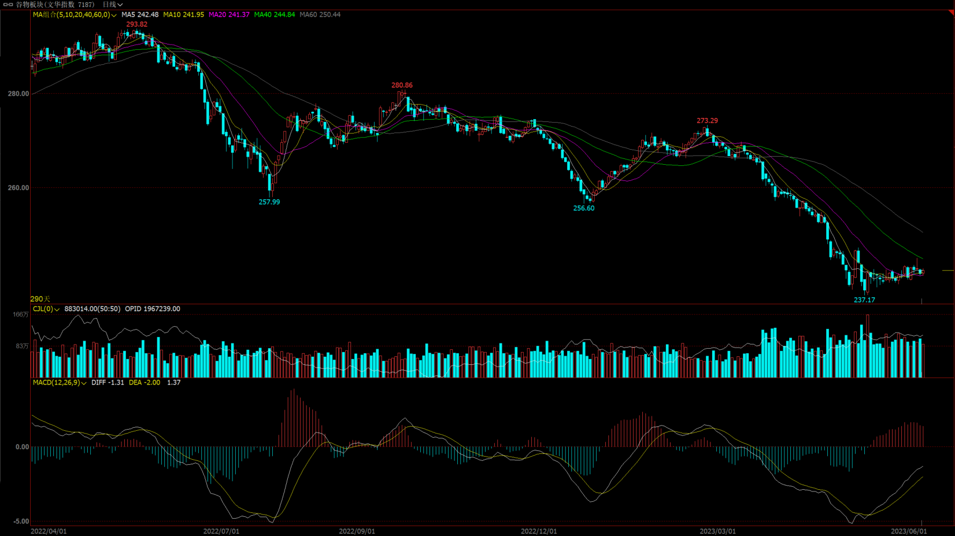
Task: Click the chain link icon beside 谷物板块
Action: pos(8,5)
